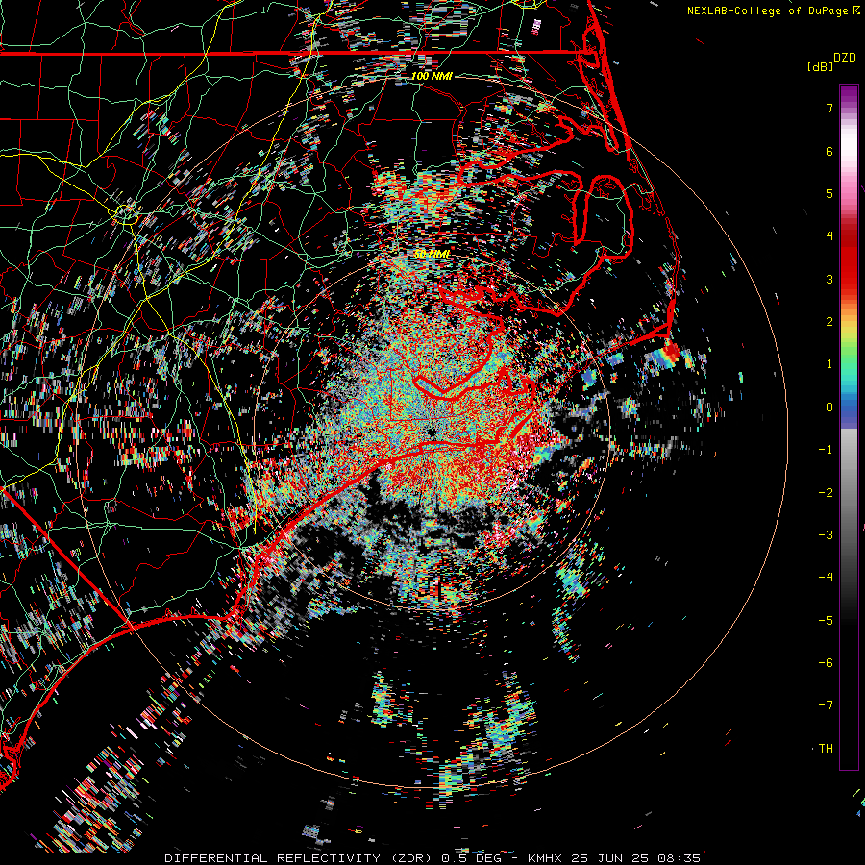Click the -7 value on the color scale

tap(826, 705)
